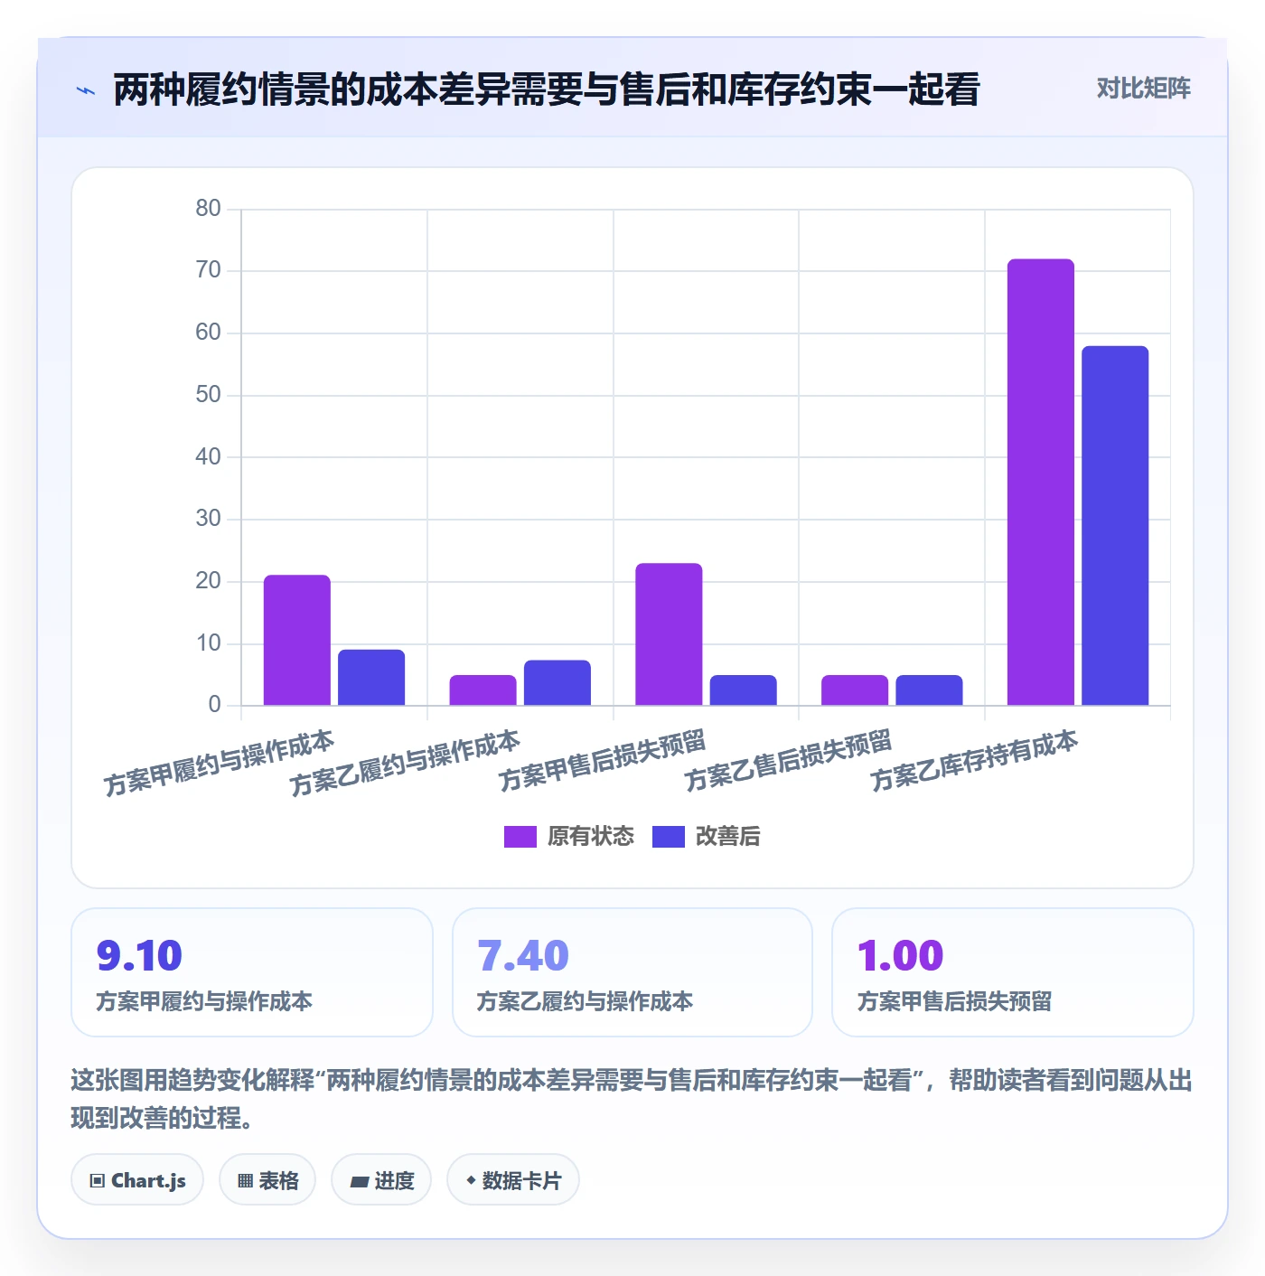Open the 1.00 方案甲售后损失预留 card
This screenshot has width=1265, height=1276.
[x=1013, y=972]
